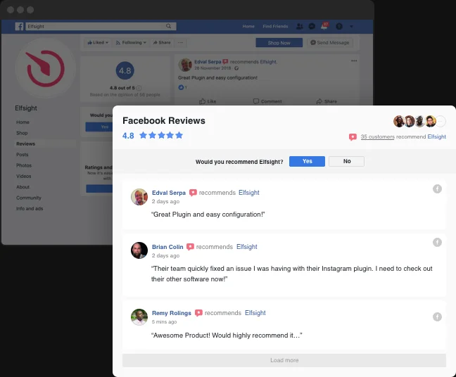Open Brian Colin's name link

(167, 247)
